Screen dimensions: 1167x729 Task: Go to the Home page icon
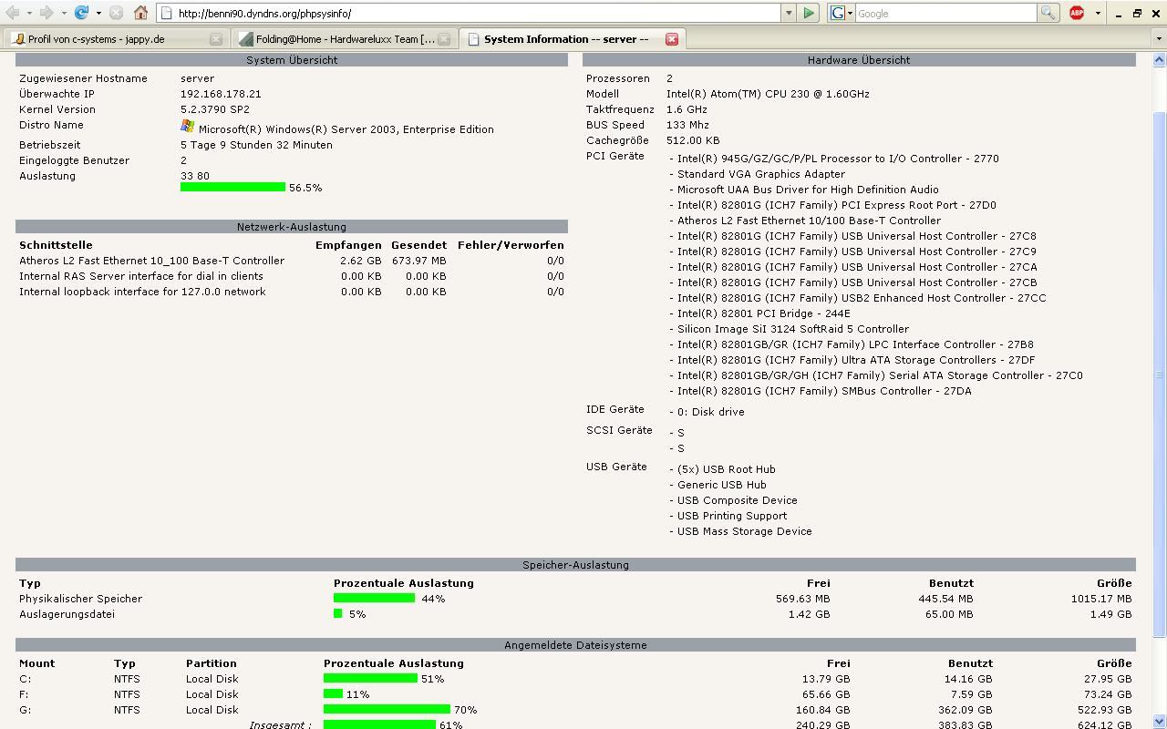pos(140,13)
